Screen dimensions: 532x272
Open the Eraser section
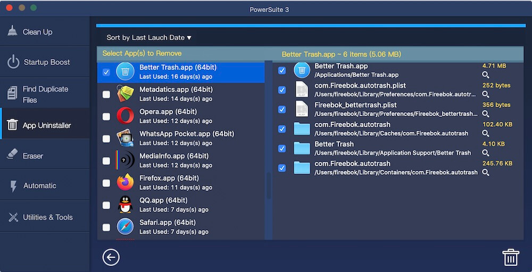click(x=45, y=155)
